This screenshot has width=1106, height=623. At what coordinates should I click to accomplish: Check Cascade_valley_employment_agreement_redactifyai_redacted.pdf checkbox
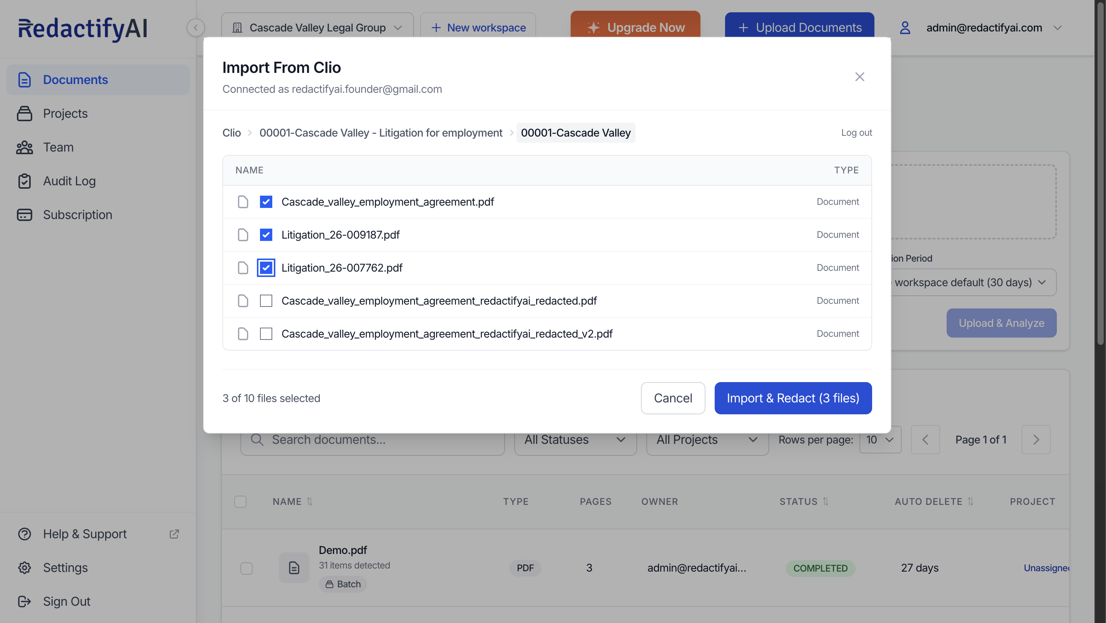[266, 300]
